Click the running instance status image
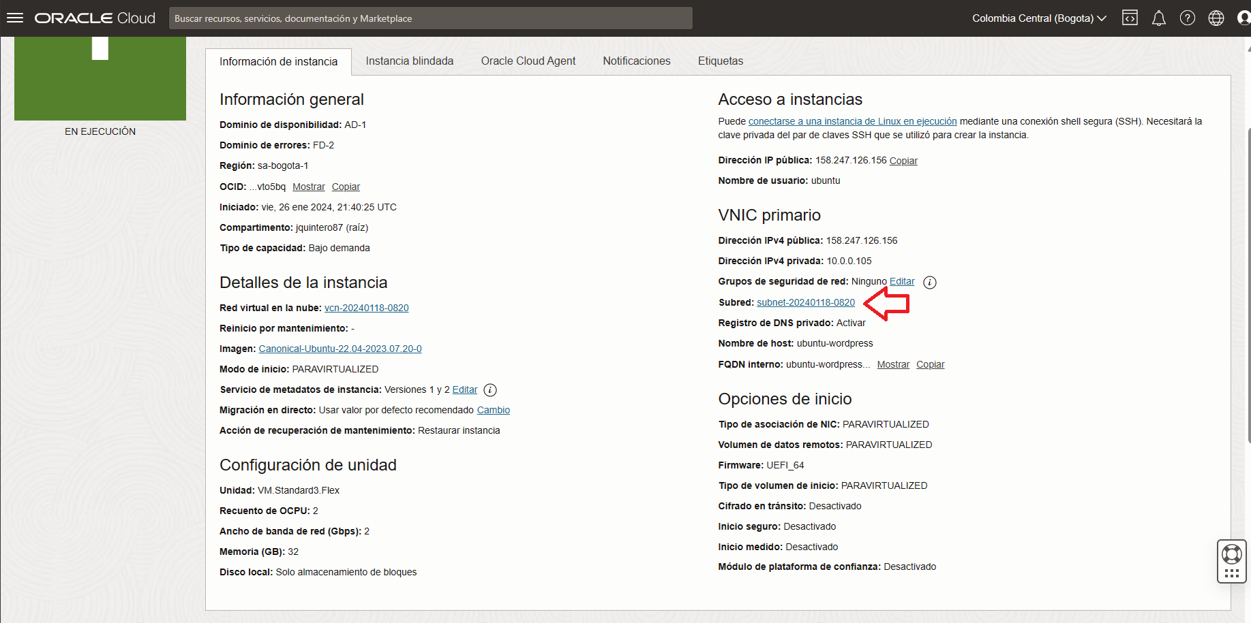This screenshot has width=1251, height=623. 100,78
